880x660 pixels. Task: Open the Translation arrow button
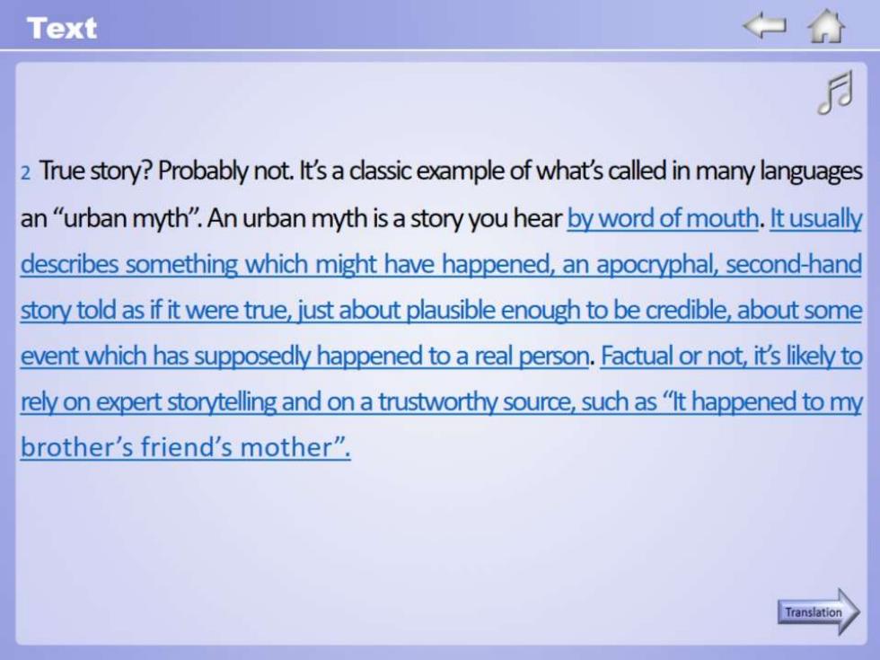818,612
